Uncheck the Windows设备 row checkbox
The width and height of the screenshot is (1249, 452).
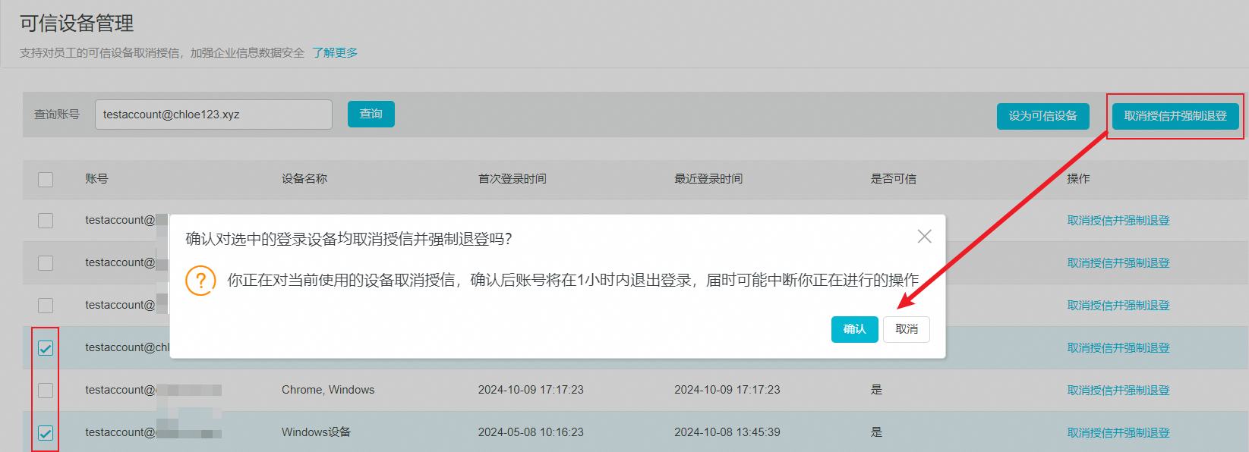click(46, 433)
